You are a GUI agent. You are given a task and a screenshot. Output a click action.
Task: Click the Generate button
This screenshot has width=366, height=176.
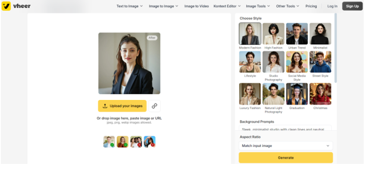click(286, 157)
